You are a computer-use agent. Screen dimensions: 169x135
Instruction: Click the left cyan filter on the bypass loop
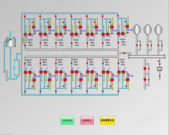pos(14,68)
